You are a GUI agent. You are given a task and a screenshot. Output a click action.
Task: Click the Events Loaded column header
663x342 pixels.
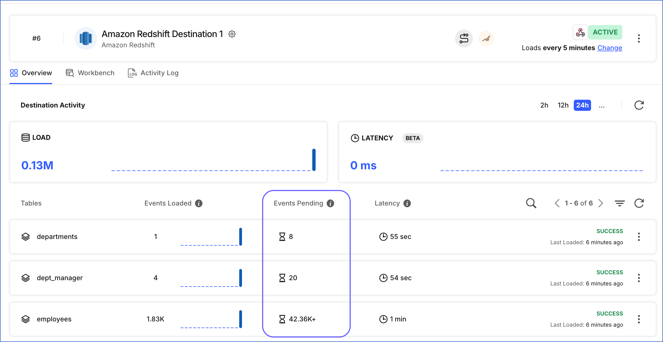pos(168,203)
